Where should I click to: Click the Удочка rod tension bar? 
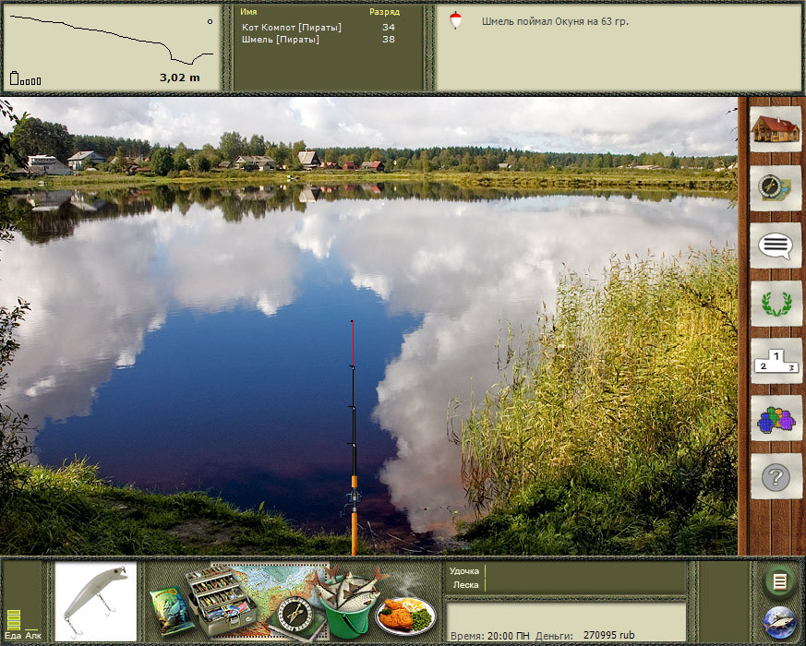tap(585, 571)
